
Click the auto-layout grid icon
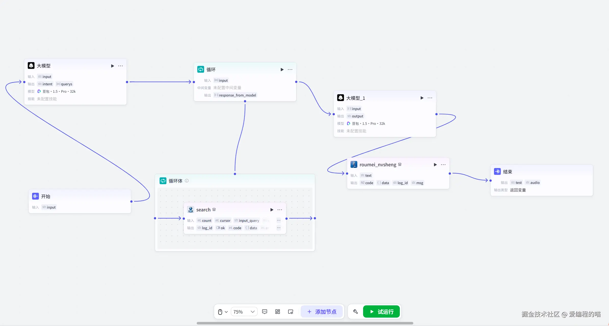point(277,312)
